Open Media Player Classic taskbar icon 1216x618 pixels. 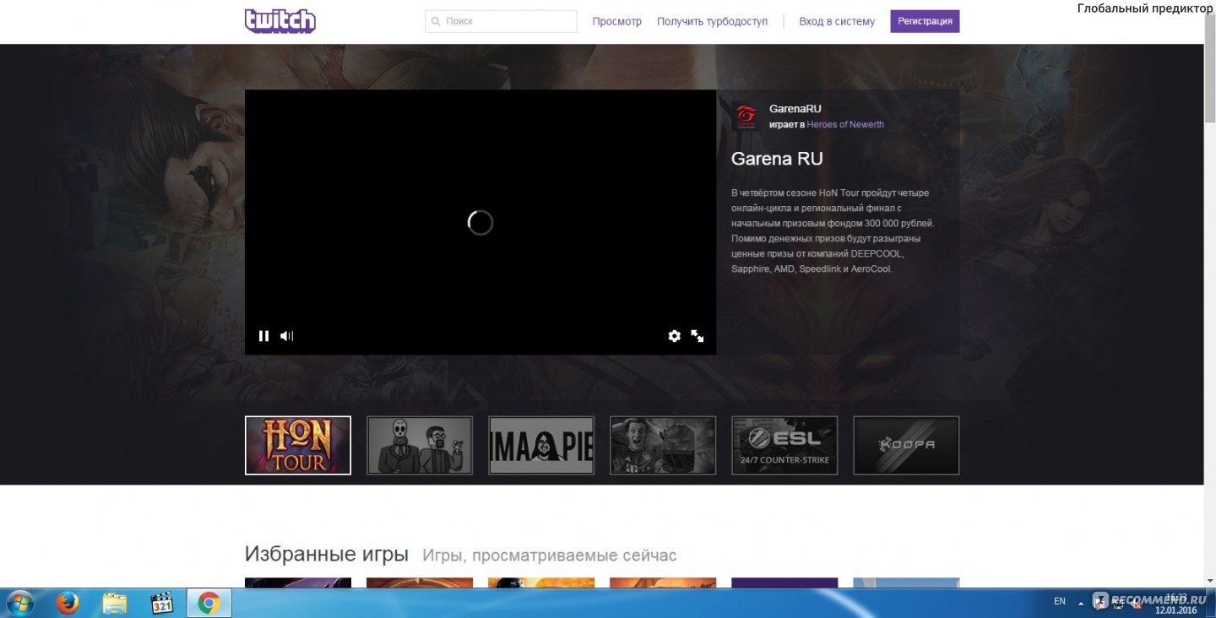[161, 603]
